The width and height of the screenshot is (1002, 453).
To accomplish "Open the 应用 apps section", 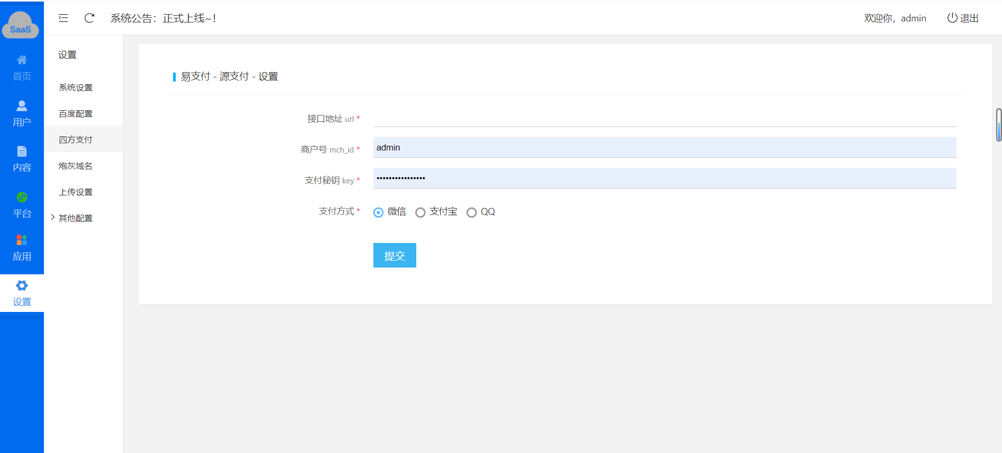I will pyautogui.click(x=22, y=248).
